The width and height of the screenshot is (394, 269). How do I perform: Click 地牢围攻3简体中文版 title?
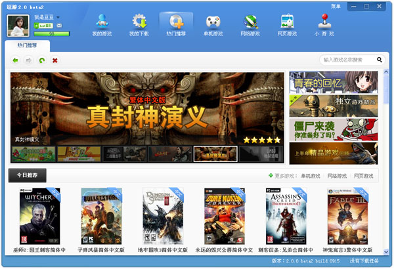(x=163, y=250)
